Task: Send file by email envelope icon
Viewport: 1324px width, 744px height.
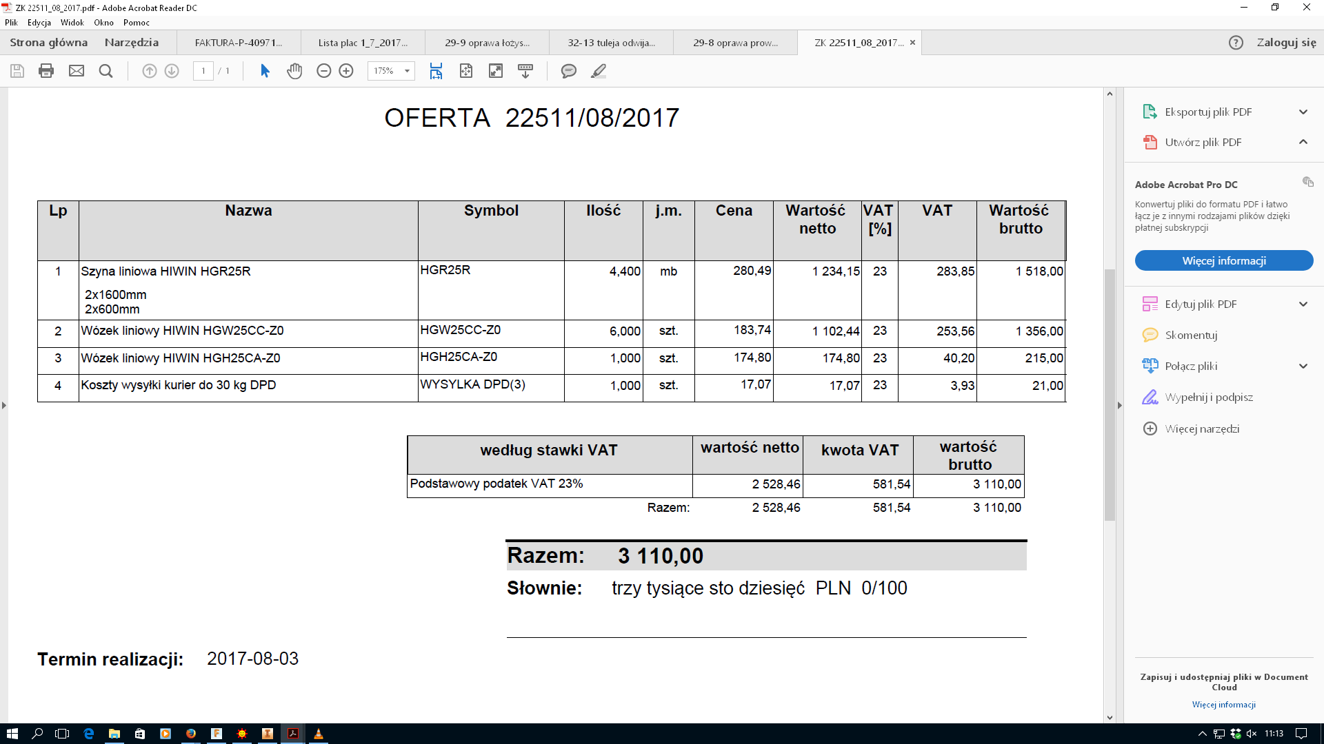Action: [77, 71]
